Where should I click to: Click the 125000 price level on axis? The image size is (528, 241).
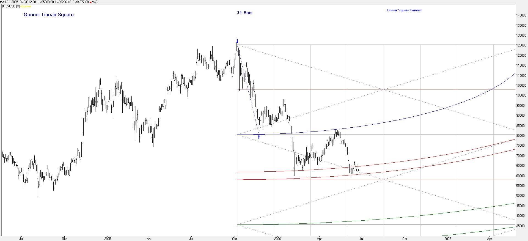pyautogui.click(x=521, y=45)
